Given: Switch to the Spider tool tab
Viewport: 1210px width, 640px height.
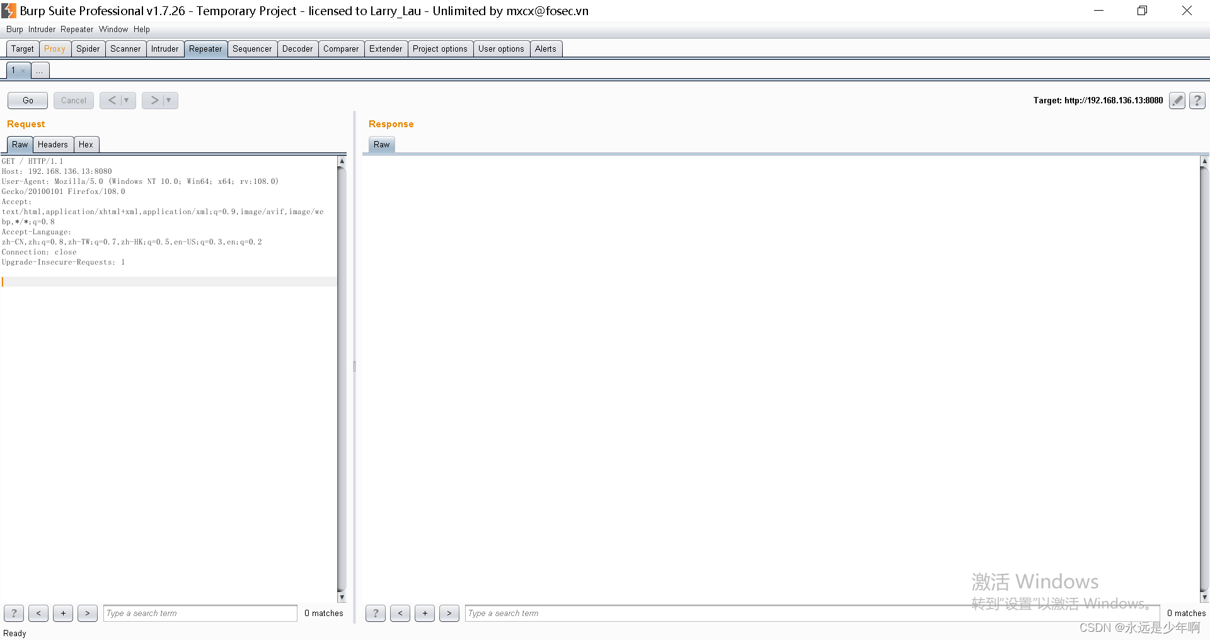Looking at the screenshot, I should [88, 49].
